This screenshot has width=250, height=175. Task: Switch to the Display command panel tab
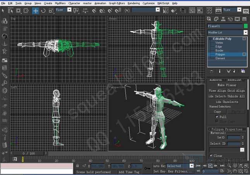(x=237, y=19)
